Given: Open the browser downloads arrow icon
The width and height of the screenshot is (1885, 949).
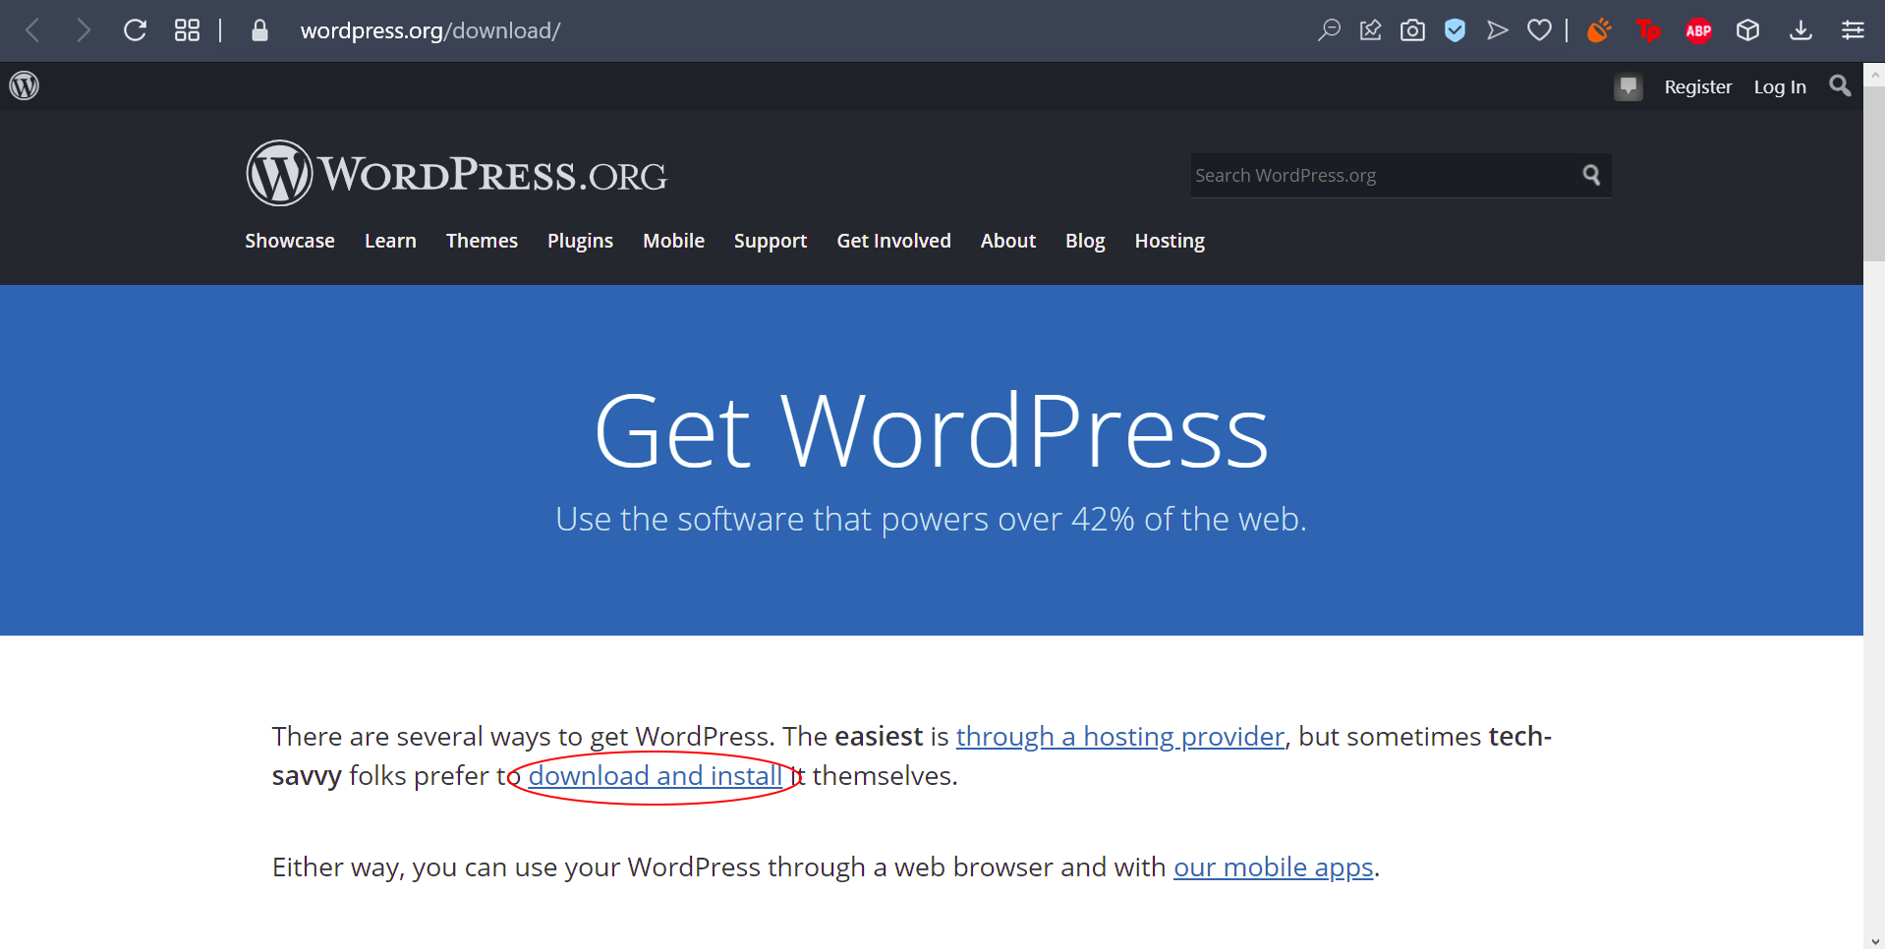Looking at the screenshot, I should [1800, 30].
